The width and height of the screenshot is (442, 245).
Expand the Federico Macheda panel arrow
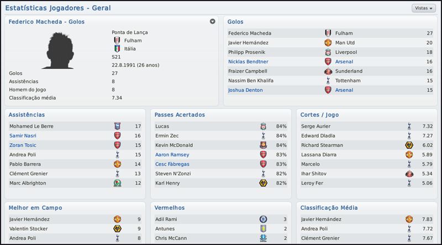tap(213, 21)
